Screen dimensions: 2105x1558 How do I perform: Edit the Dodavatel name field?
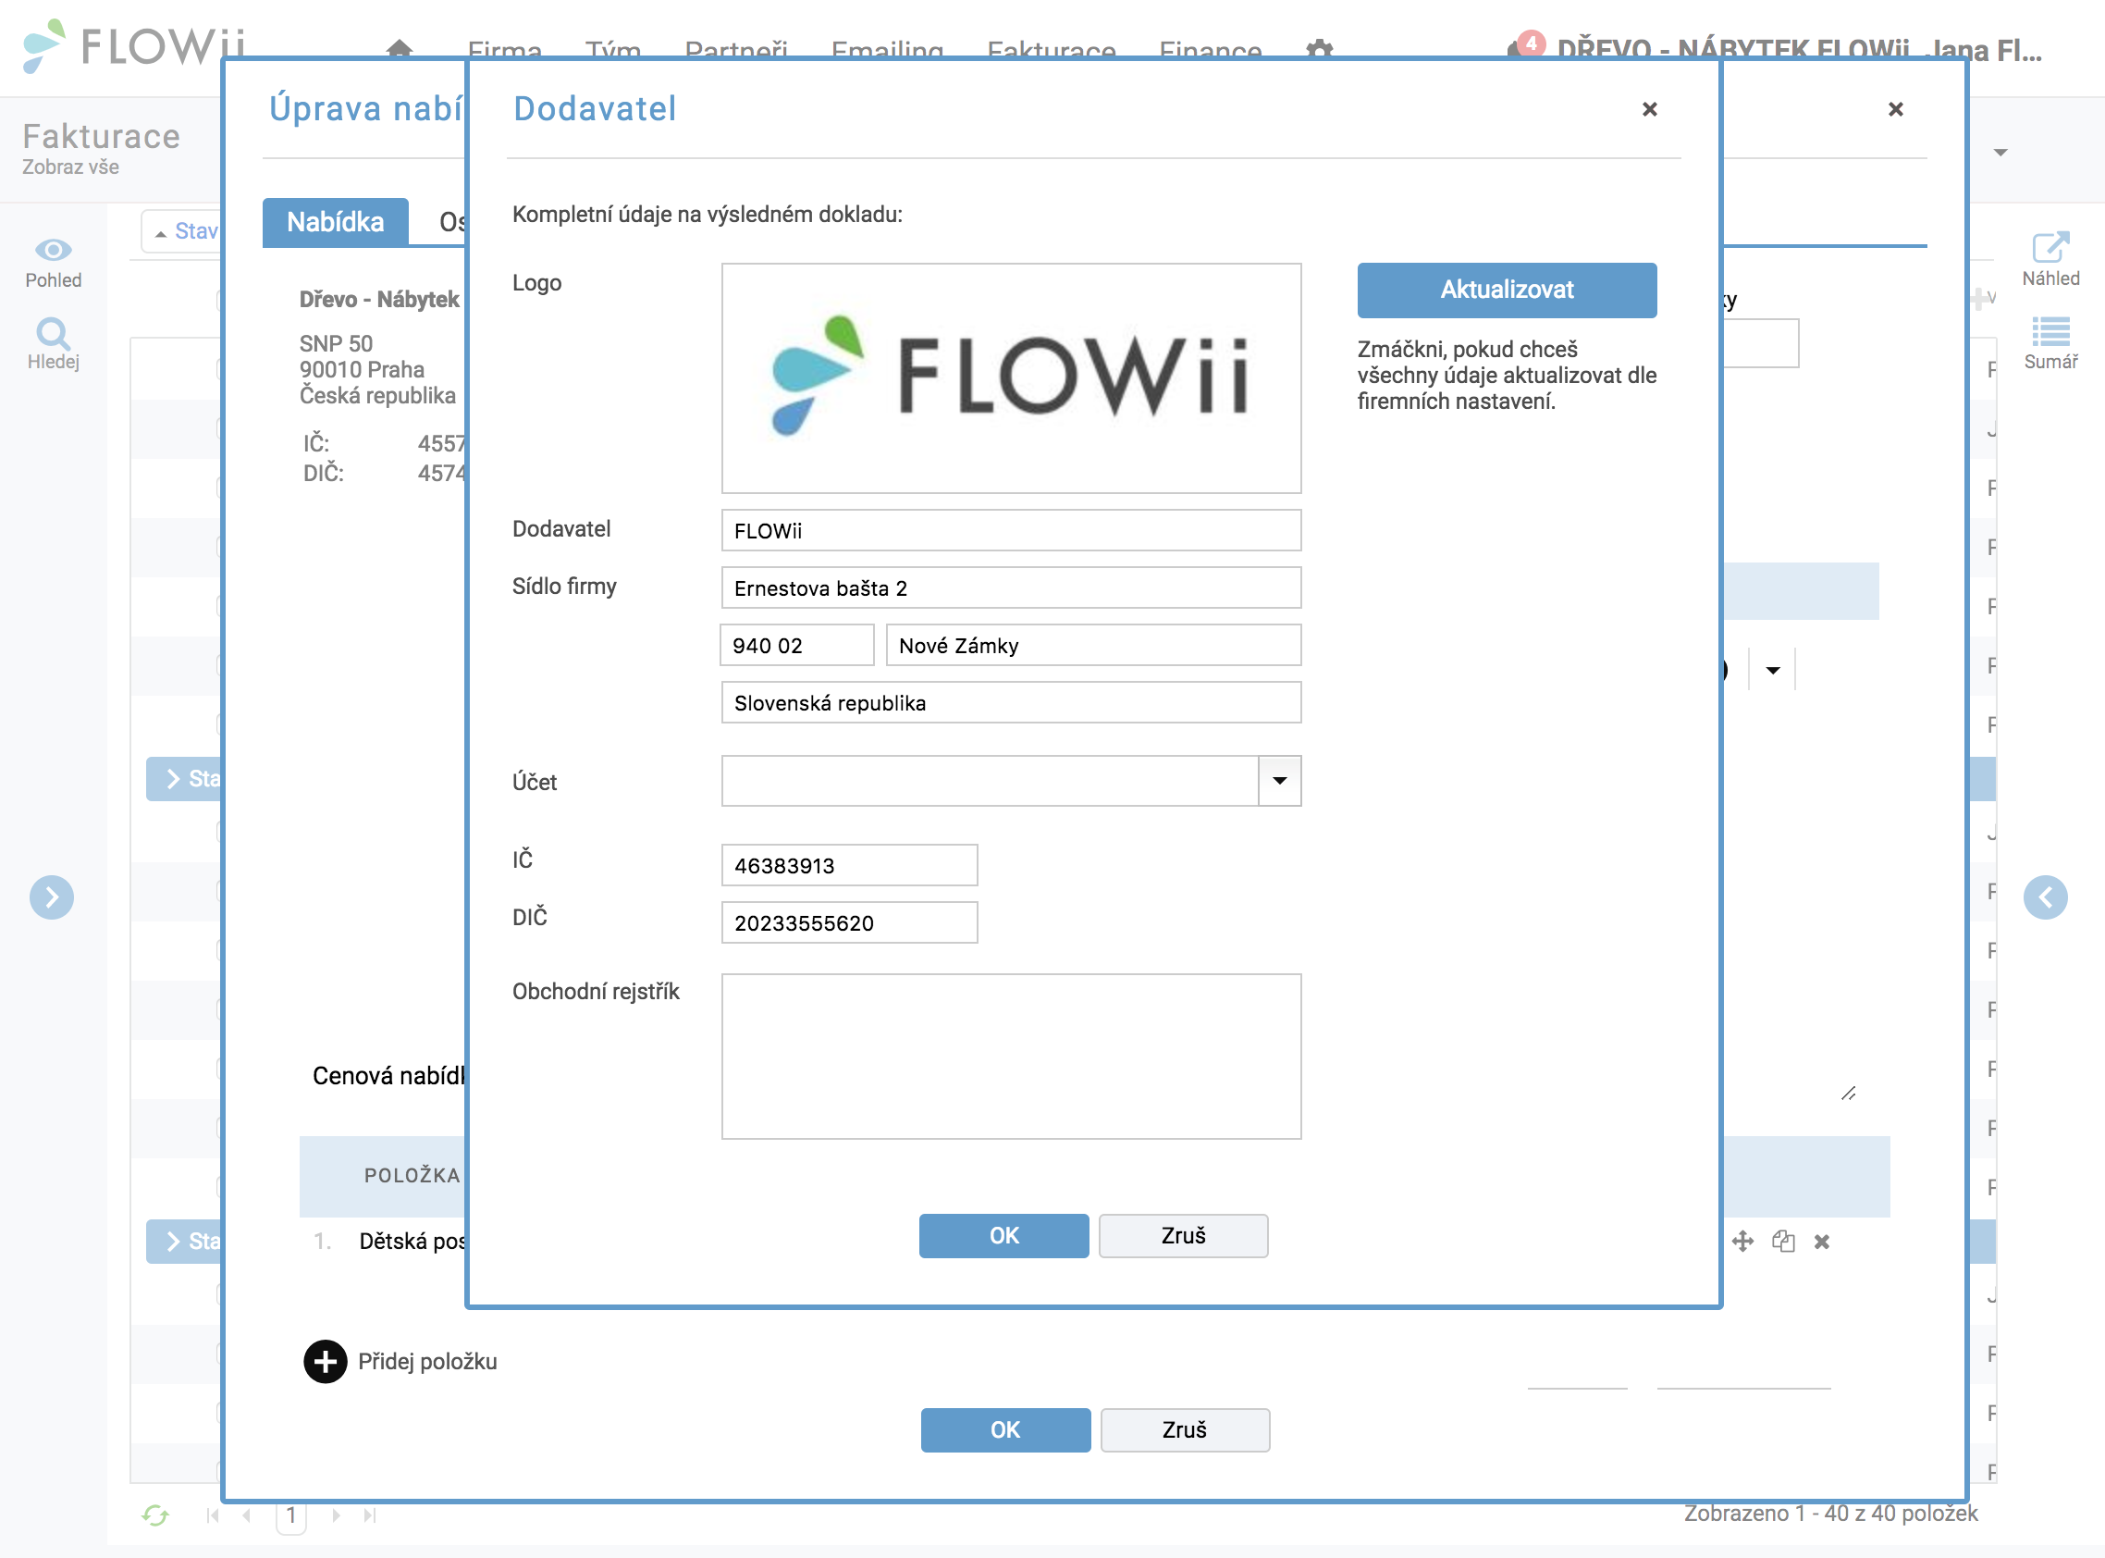1012,530
